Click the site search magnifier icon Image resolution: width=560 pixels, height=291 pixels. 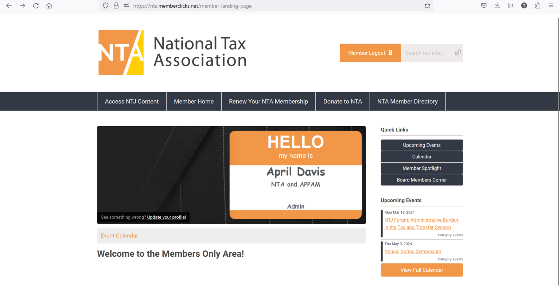[458, 53]
